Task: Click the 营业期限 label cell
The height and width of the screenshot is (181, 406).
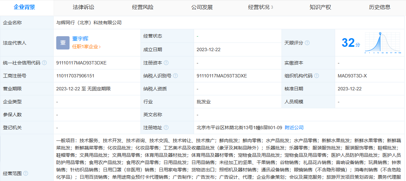Action: [27, 89]
